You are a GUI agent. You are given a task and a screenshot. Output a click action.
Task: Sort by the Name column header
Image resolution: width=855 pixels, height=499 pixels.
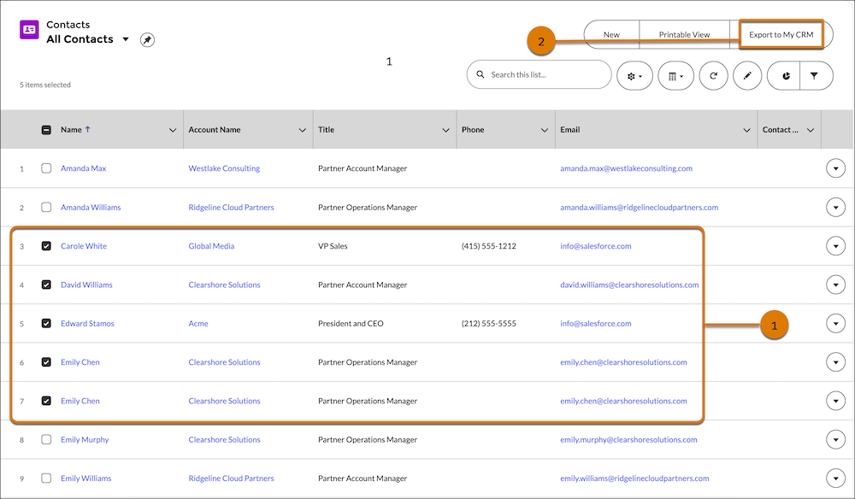(x=72, y=130)
